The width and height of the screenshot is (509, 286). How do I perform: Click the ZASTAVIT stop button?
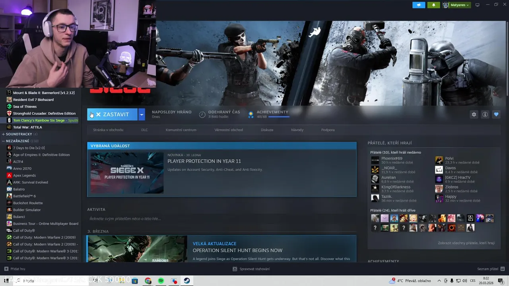click(x=112, y=114)
